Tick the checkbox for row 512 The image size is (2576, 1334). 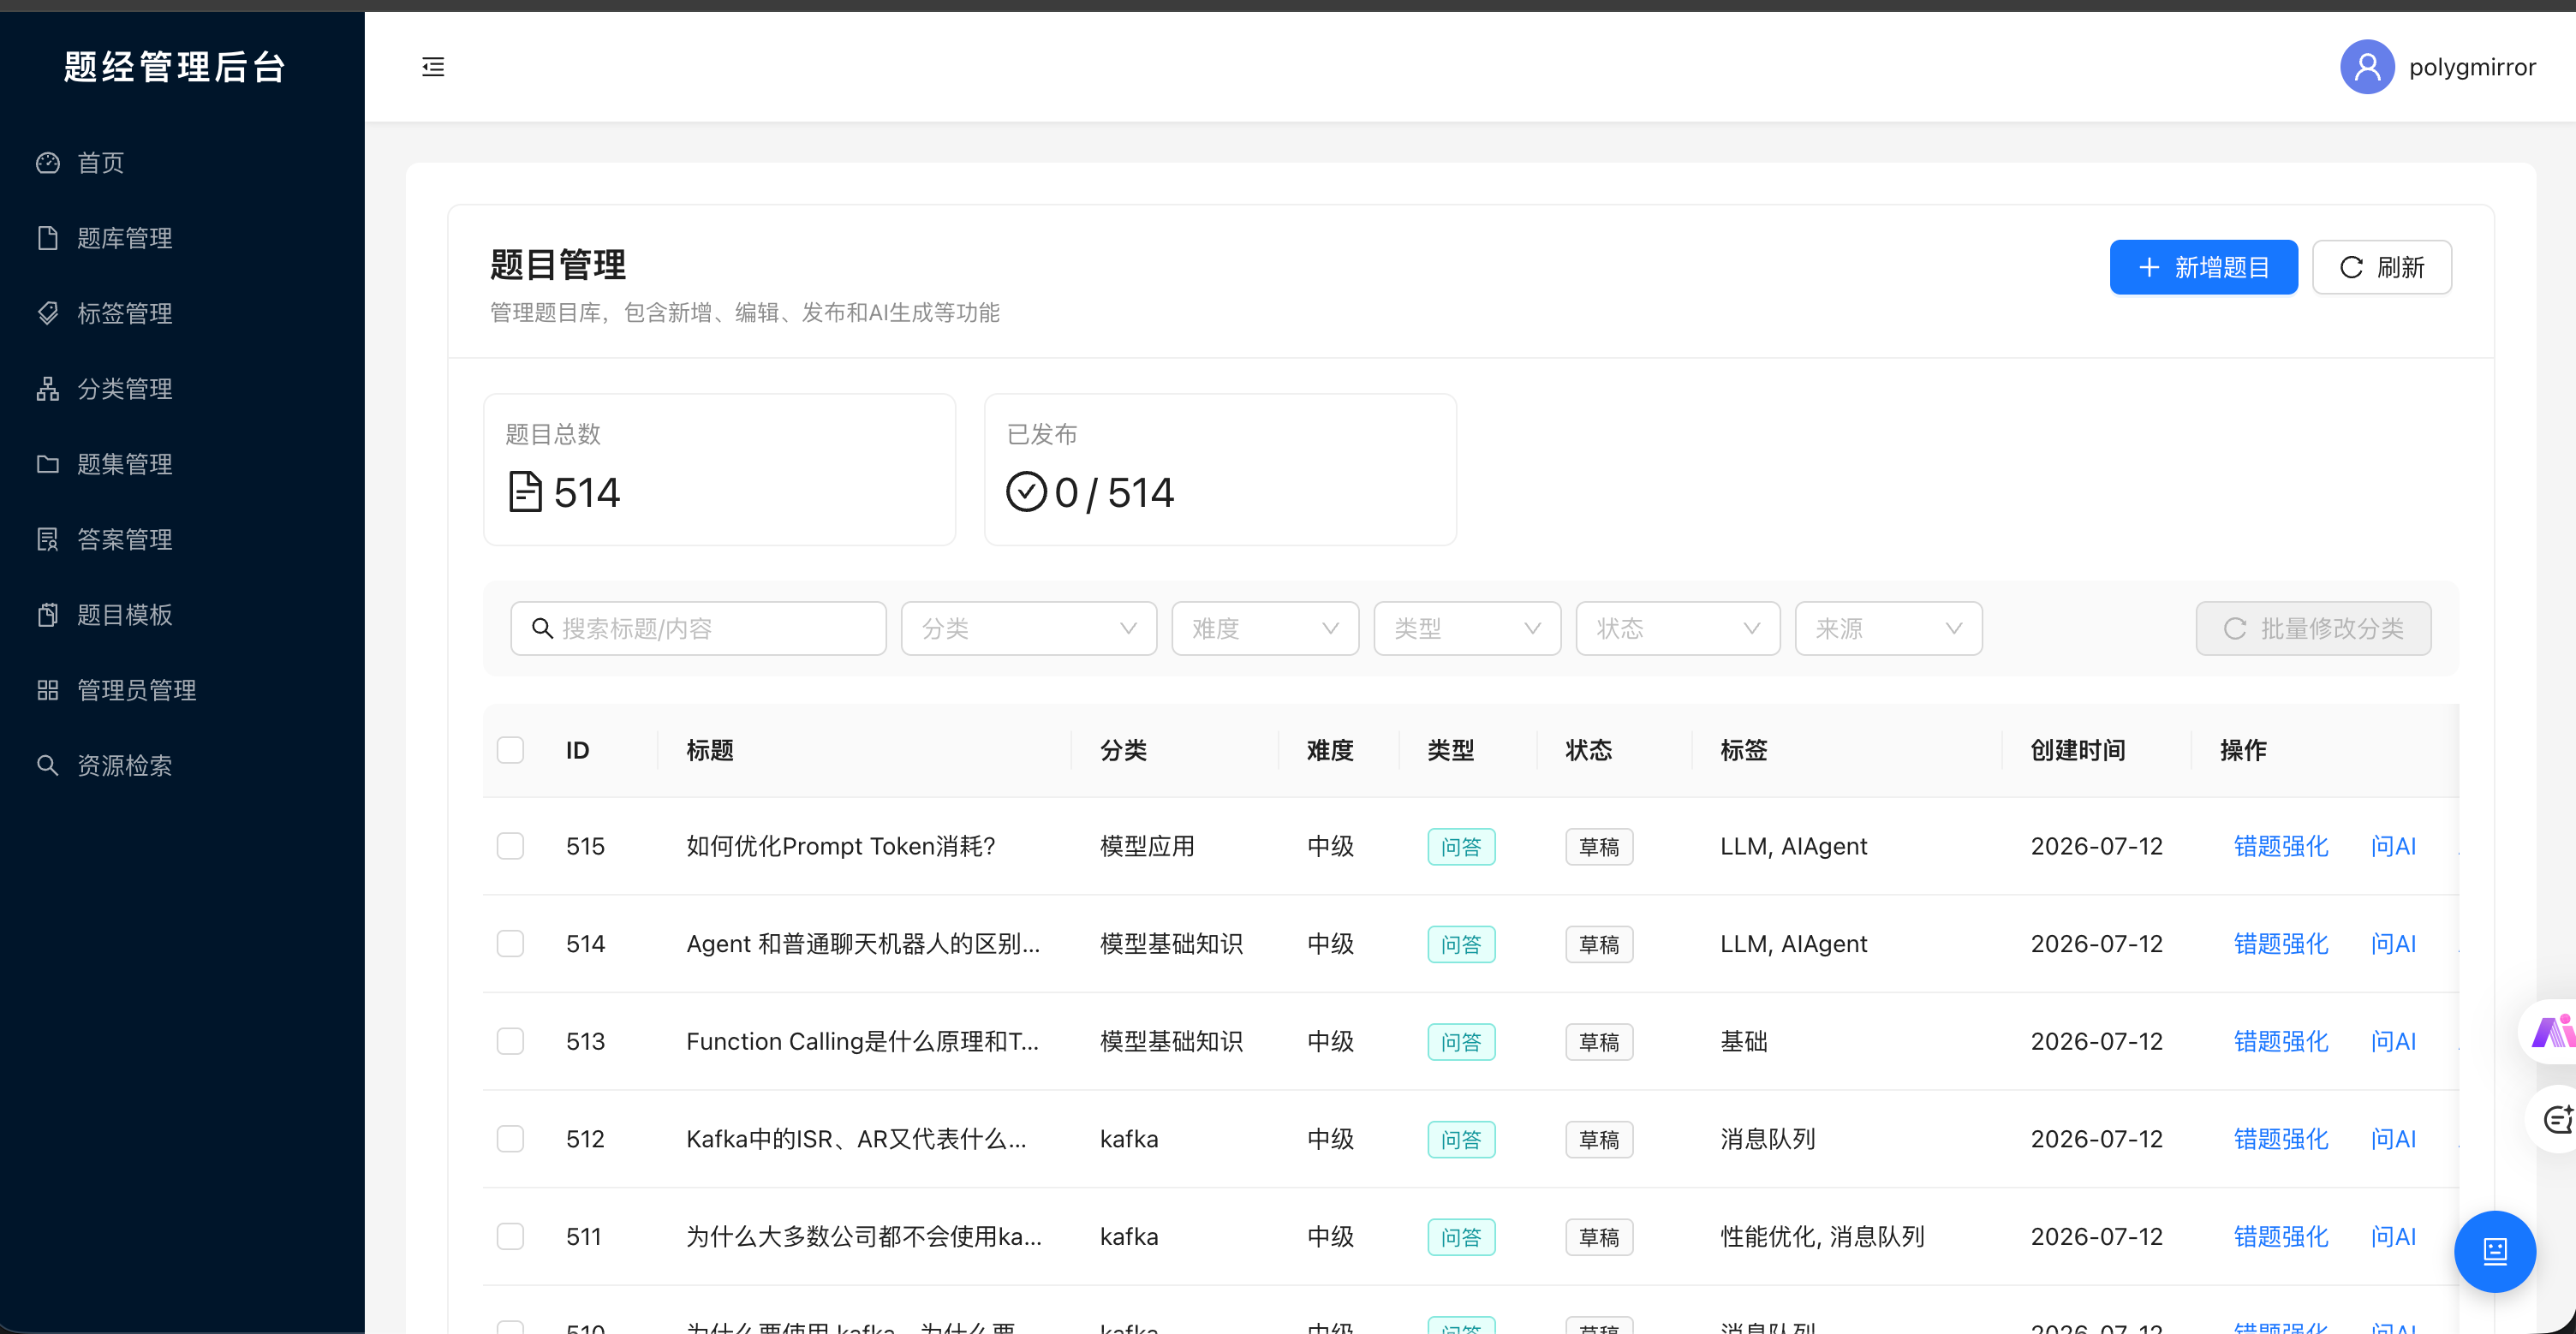click(510, 1139)
